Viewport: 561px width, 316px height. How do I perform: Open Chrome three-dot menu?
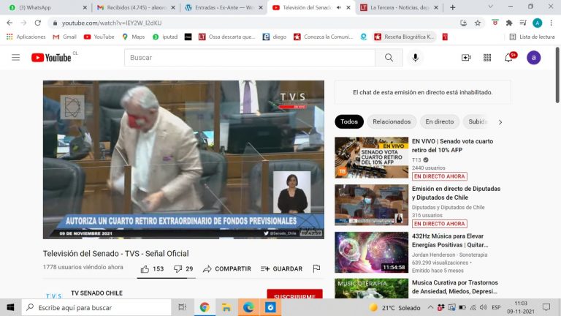[551, 23]
